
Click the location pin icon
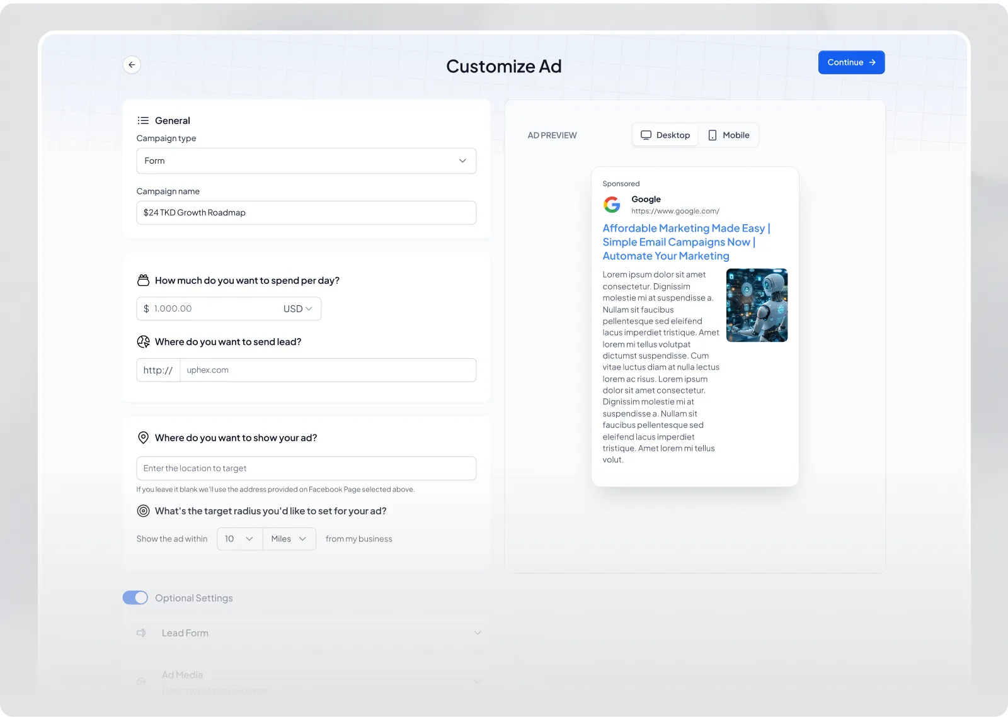tap(143, 438)
